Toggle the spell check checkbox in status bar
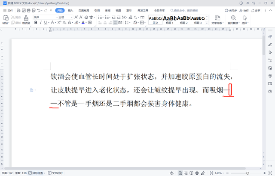275x176 pixels. pyautogui.click(x=30, y=173)
